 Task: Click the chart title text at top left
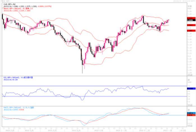coord(5,1)
